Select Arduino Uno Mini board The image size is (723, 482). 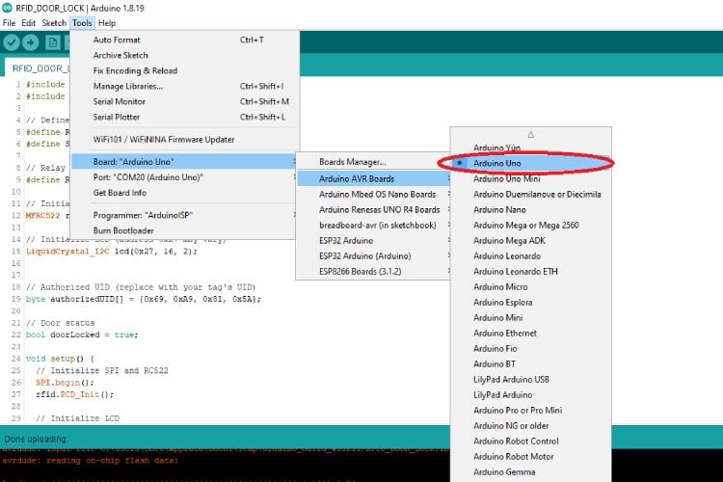[531, 179]
